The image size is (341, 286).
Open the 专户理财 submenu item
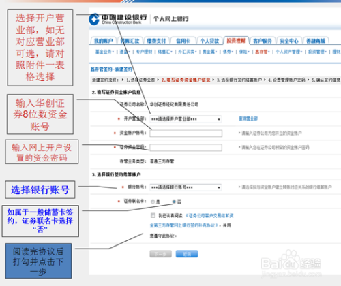(x=144, y=52)
